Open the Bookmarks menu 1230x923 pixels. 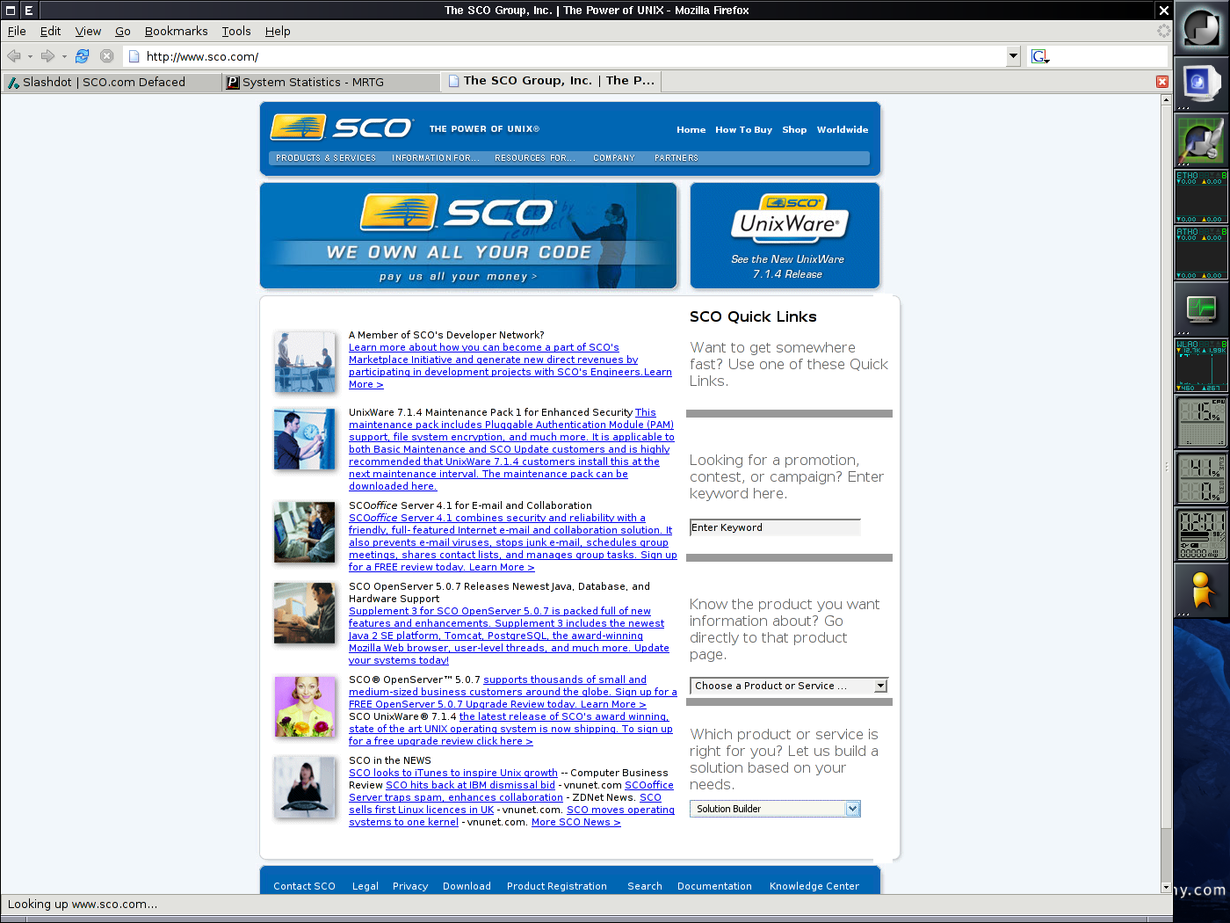coord(176,31)
